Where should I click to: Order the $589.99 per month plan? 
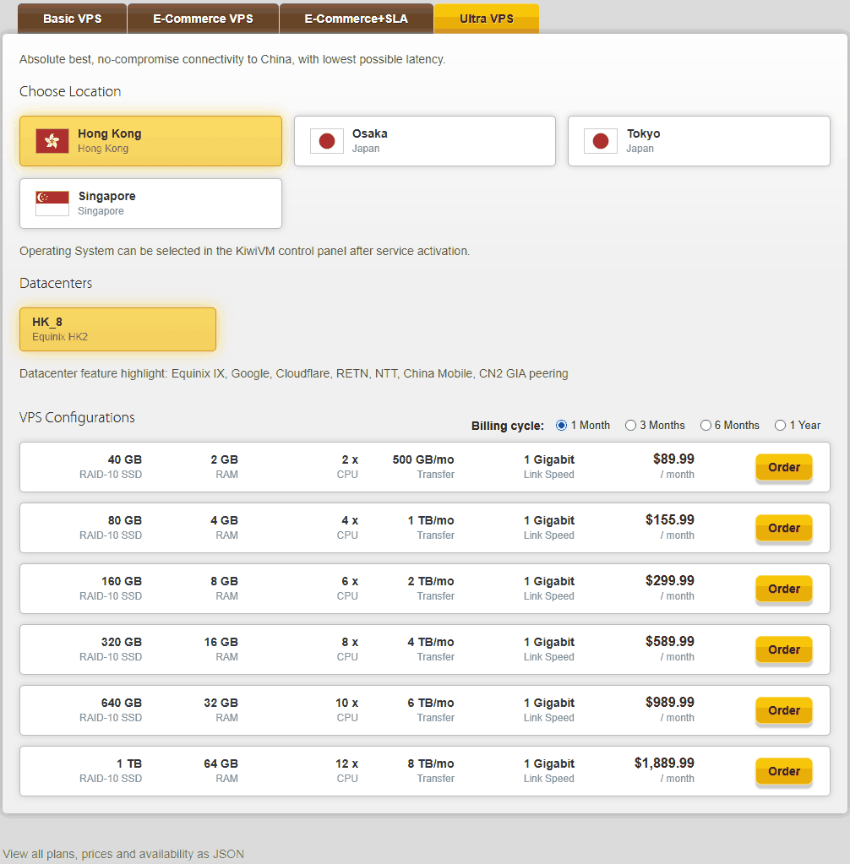pyautogui.click(x=784, y=649)
